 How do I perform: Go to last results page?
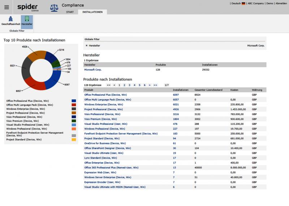(155, 85)
